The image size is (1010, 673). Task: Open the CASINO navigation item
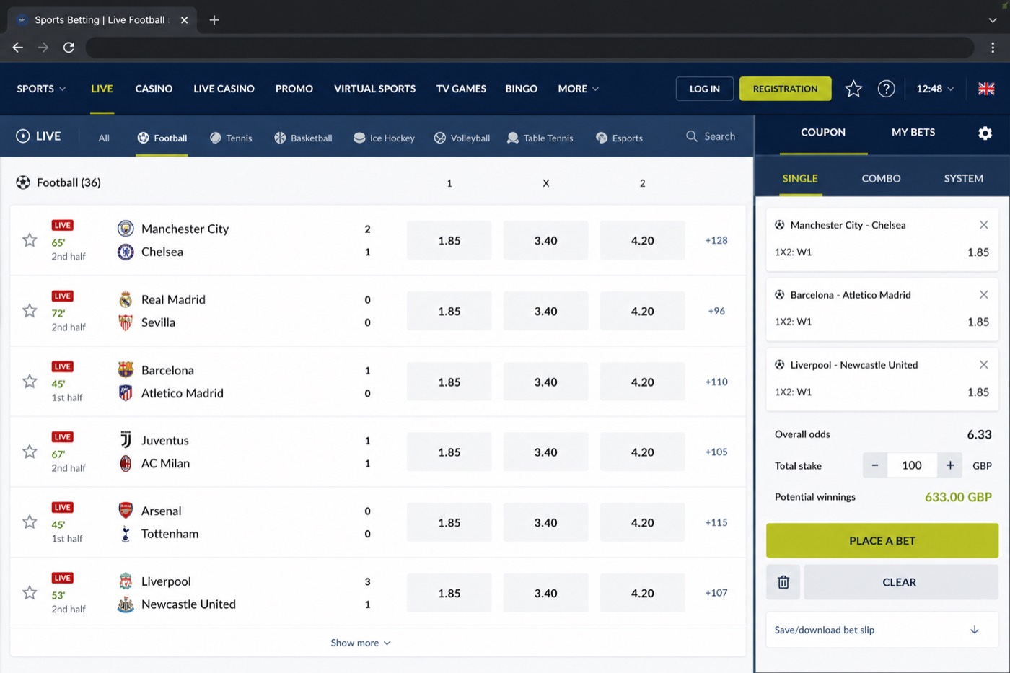click(154, 89)
